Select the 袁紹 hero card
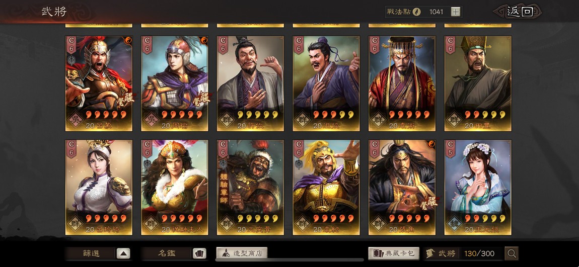 [x=326, y=188]
